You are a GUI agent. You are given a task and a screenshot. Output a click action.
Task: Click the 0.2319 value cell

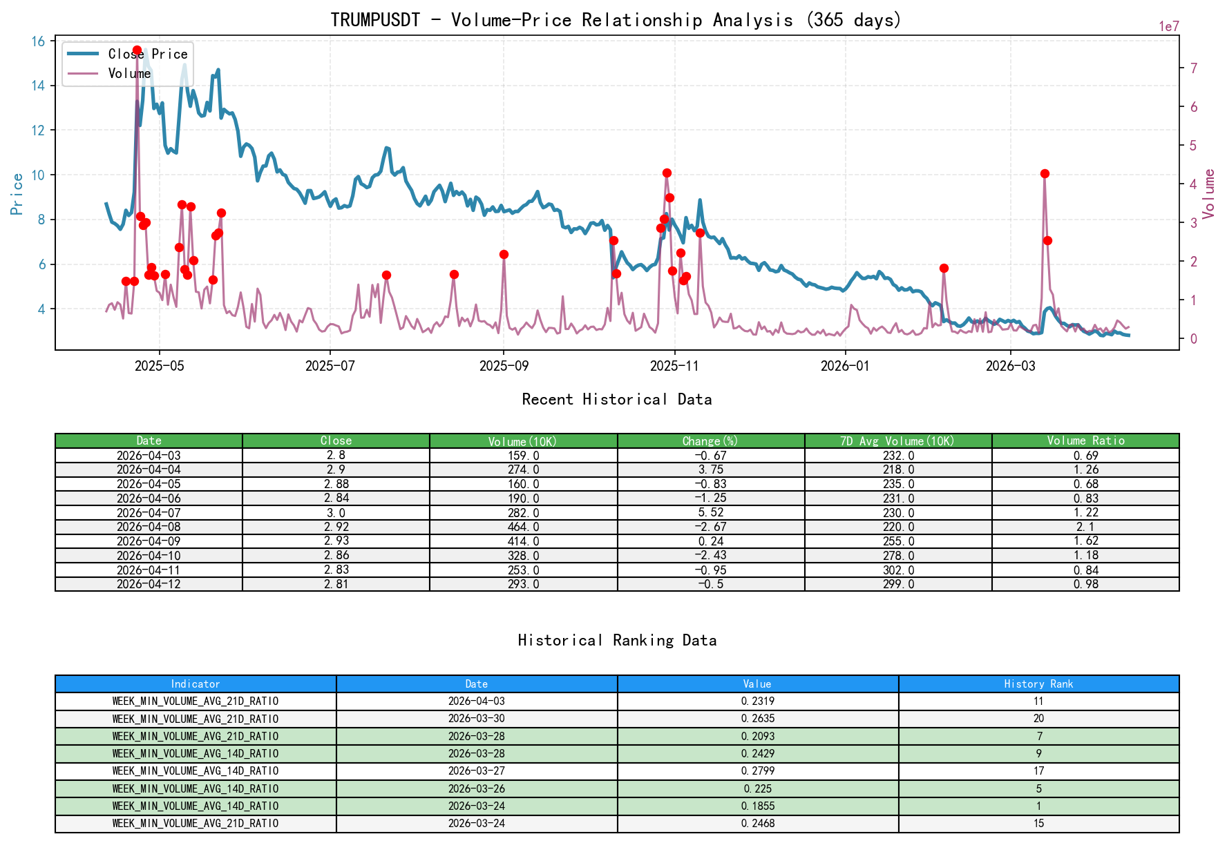click(757, 701)
